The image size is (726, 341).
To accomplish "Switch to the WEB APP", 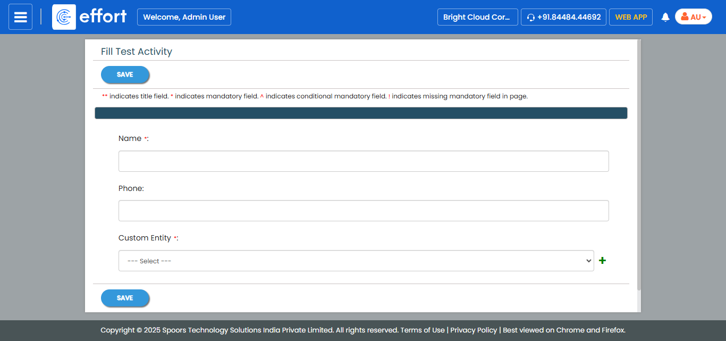I will (630, 17).
